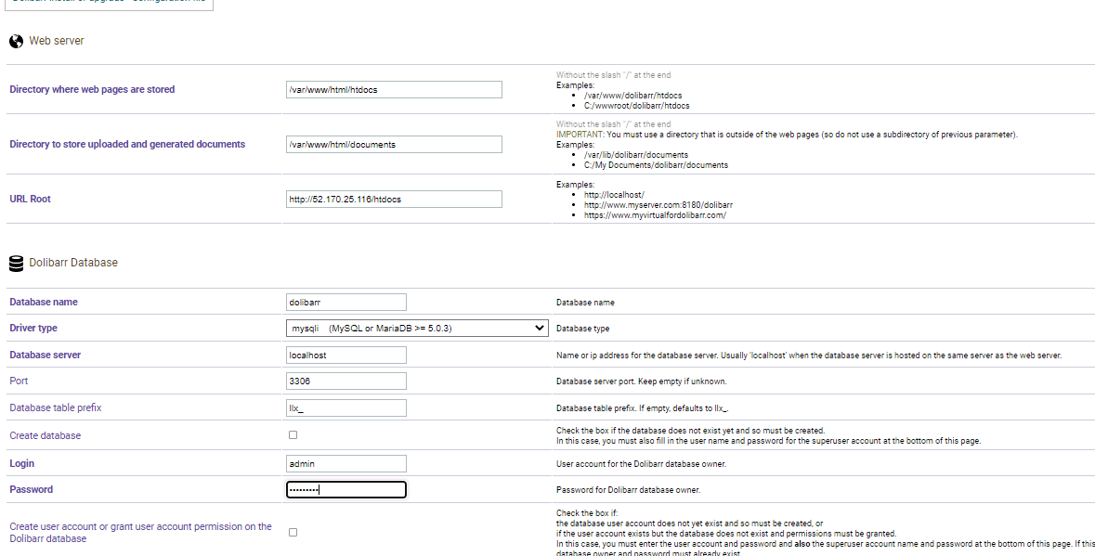
Task: Click the uploaded documents directory field
Action: [x=394, y=145]
